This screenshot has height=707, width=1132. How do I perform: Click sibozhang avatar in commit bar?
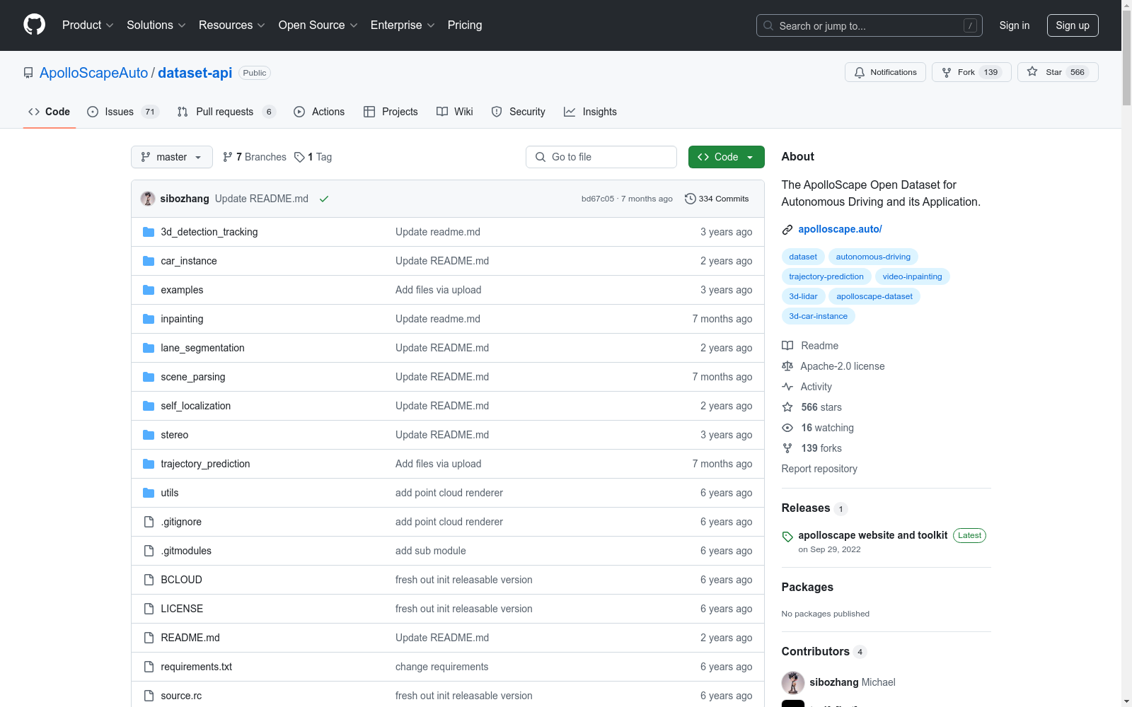click(x=148, y=199)
